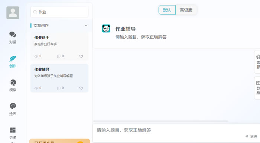This screenshot has width=260, height=143.
Task: Click the views eye icon on 作业帮手
Action: pos(36,56)
